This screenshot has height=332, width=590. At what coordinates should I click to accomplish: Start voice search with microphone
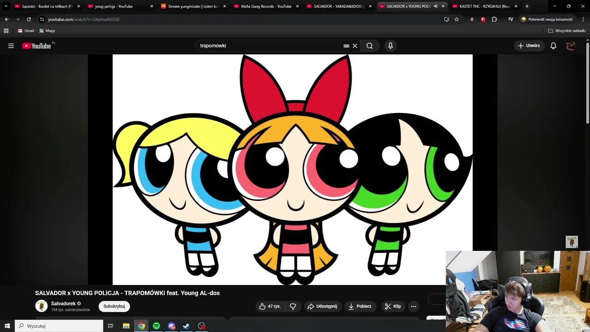(x=390, y=46)
